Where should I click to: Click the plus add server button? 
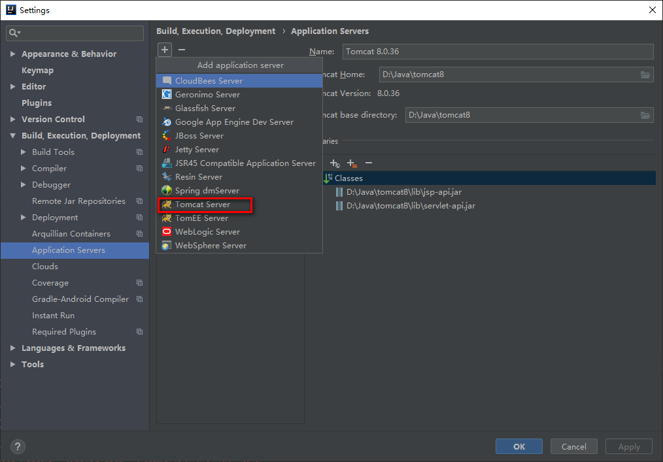point(165,50)
